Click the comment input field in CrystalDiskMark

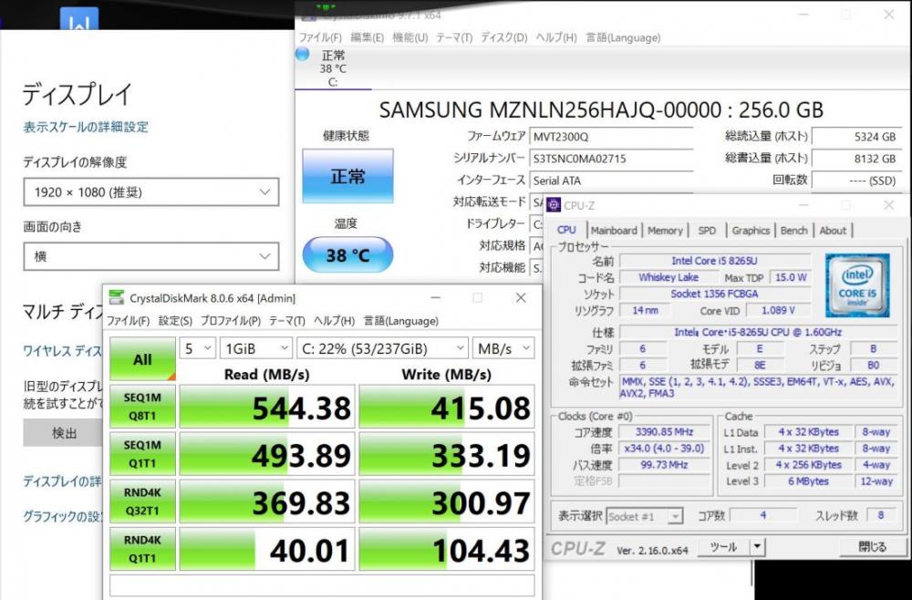coord(322,585)
